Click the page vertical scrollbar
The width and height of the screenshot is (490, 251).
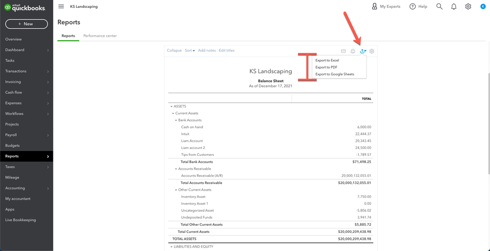click(488, 124)
